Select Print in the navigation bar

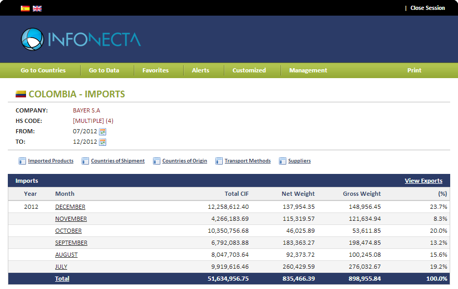click(414, 70)
